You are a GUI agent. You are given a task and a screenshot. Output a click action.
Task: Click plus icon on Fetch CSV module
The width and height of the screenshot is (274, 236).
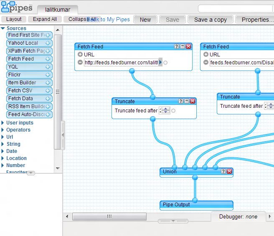(x=48, y=91)
